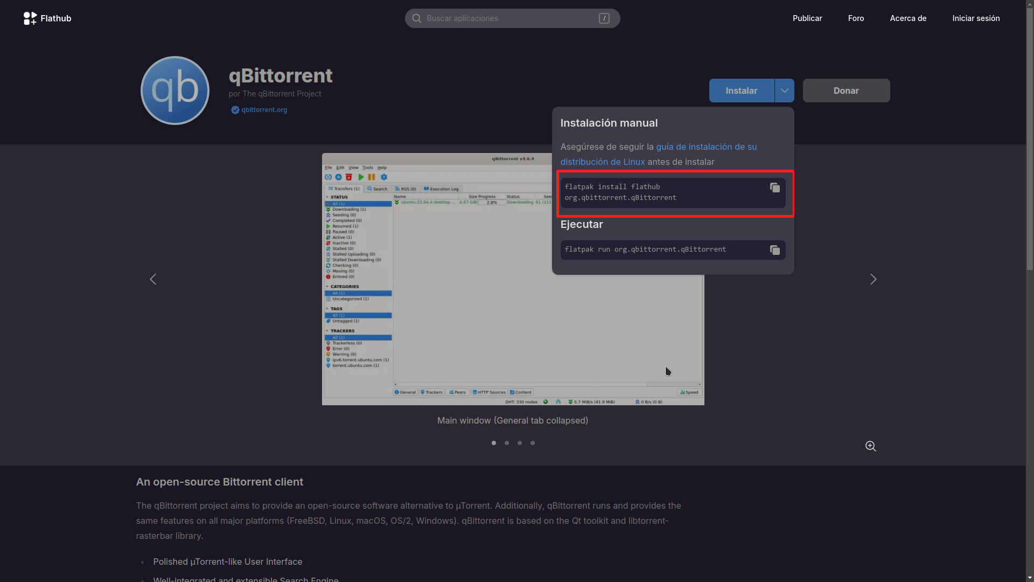Copy the flatpak run command
This screenshot has width=1034, height=582.
pyautogui.click(x=774, y=250)
